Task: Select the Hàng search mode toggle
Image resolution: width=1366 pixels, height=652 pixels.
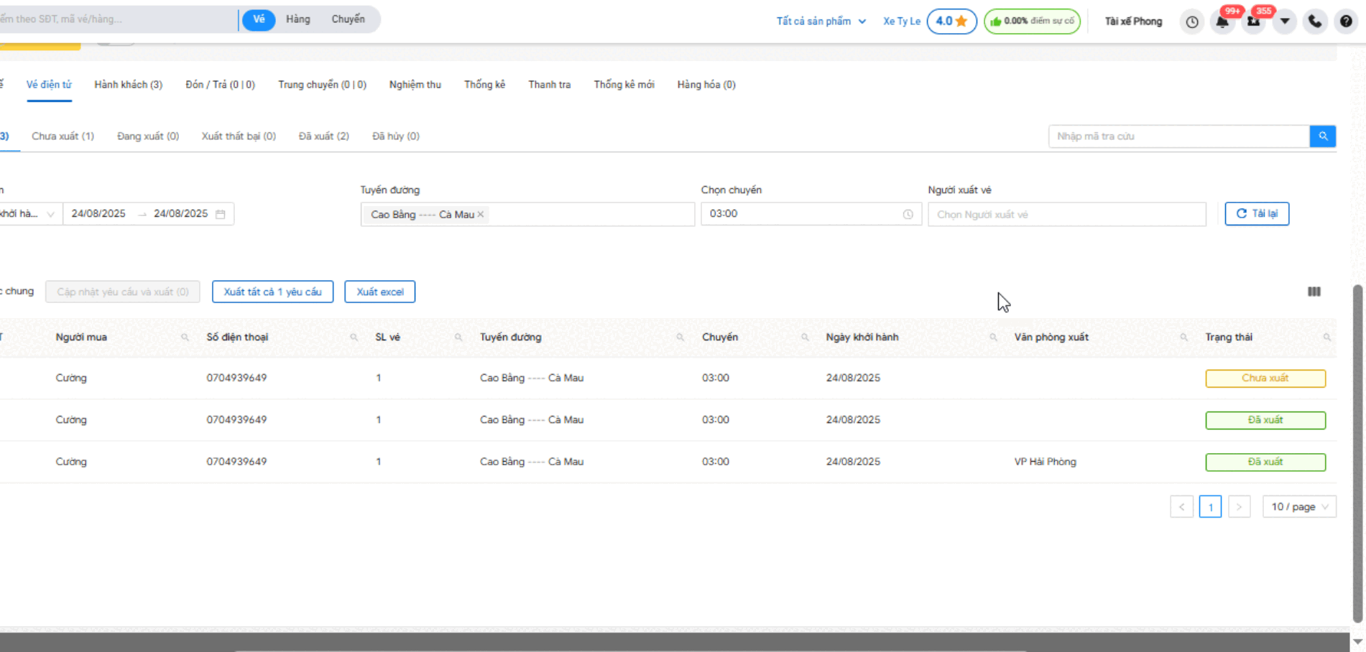Action: point(297,19)
